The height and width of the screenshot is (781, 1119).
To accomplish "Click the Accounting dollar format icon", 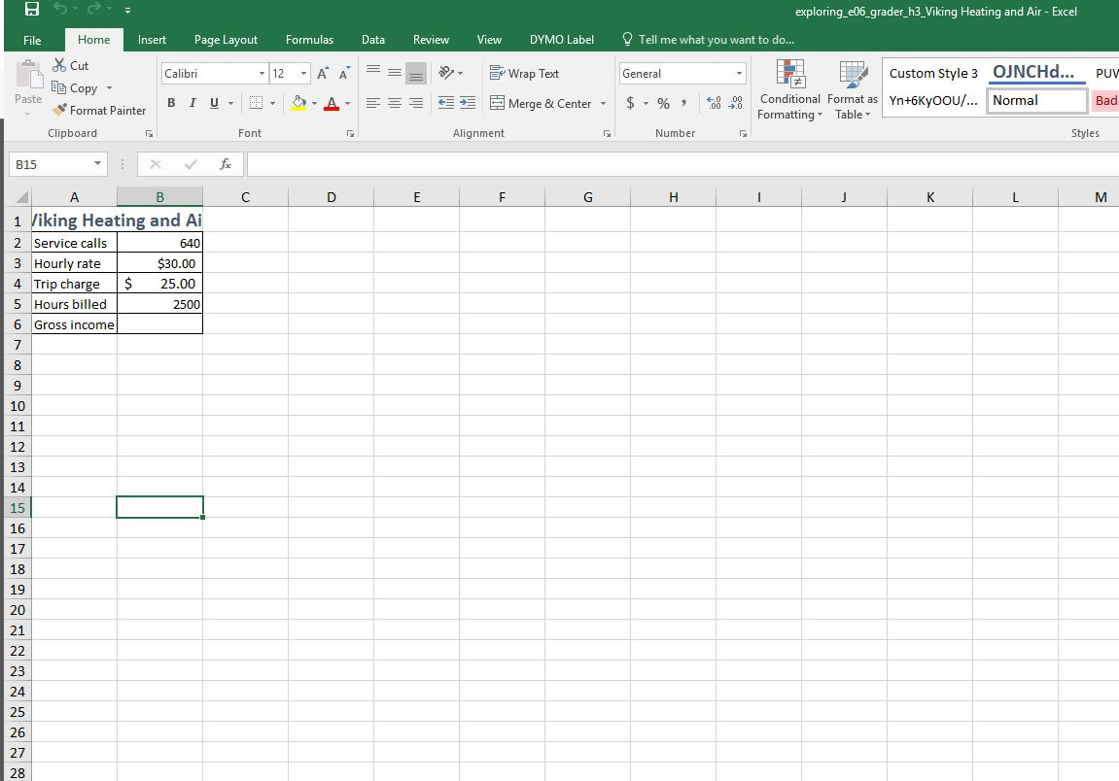I will point(630,103).
